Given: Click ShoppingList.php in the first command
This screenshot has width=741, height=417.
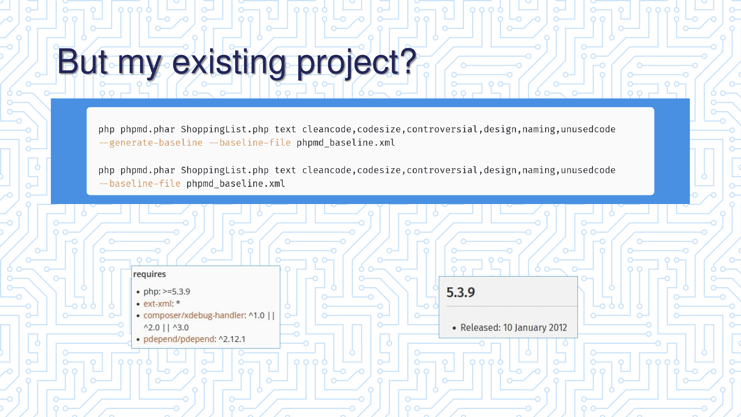Looking at the screenshot, I should coord(225,130).
